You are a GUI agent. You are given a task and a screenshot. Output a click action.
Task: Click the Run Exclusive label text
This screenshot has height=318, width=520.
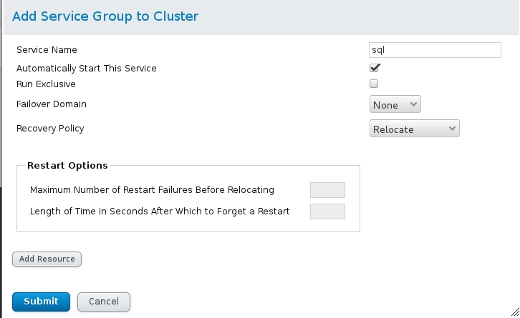pos(46,84)
